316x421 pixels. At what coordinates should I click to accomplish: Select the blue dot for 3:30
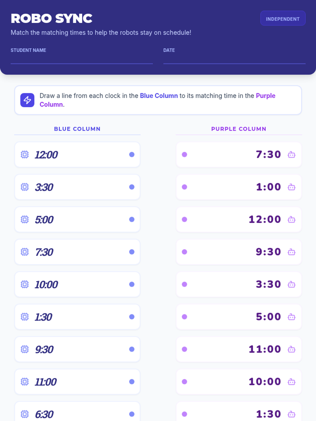coord(132,187)
